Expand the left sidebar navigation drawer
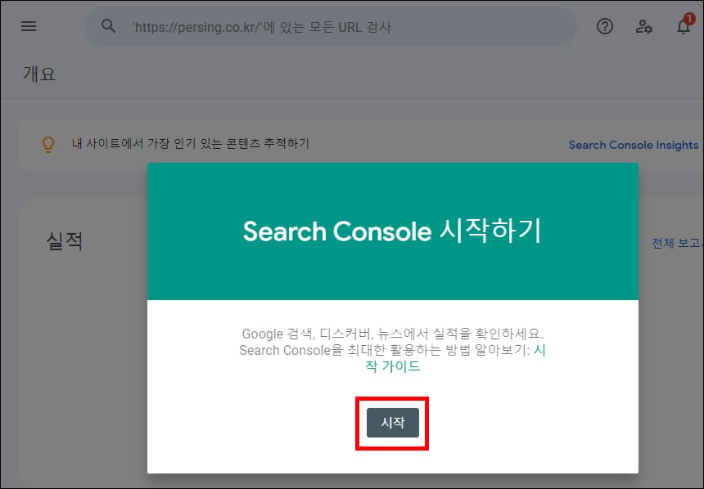Viewport: 704px width, 489px height. (29, 25)
